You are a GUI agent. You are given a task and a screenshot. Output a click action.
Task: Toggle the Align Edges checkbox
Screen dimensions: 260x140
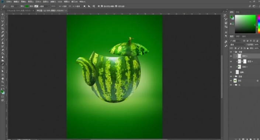click(116, 6)
